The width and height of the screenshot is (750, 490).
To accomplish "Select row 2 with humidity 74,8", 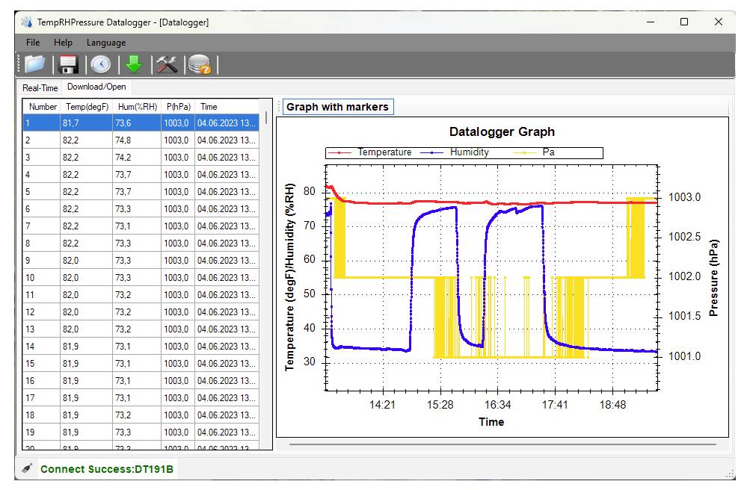I will click(x=141, y=140).
